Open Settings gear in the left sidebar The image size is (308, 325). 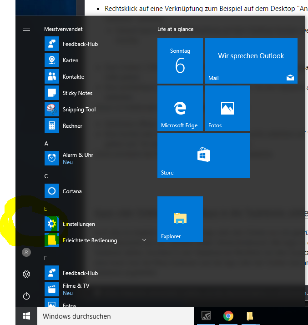pos(26,274)
